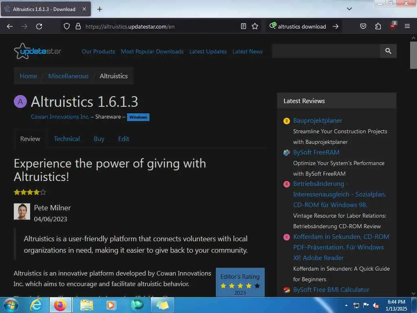The width and height of the screenshot is (417, 313).
Task: Open a new browser tab
Action: [99, 9]
